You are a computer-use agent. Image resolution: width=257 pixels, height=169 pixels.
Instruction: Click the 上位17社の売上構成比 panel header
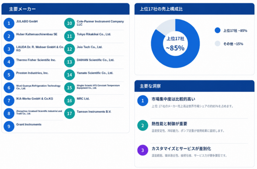194,9
